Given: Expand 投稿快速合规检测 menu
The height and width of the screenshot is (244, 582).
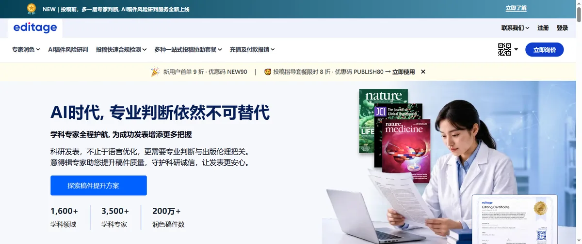Looking at the screenshot, I should [x=121, y=49].
